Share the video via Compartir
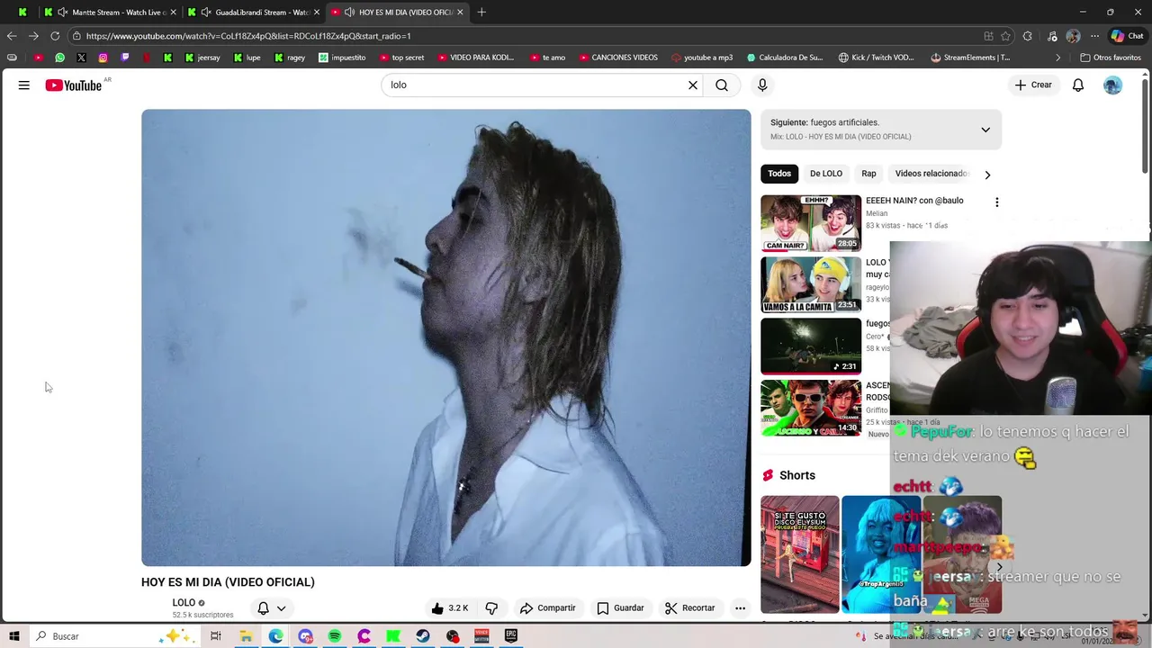The height and width of the screenshot is (648, 1152). [547, 607]
